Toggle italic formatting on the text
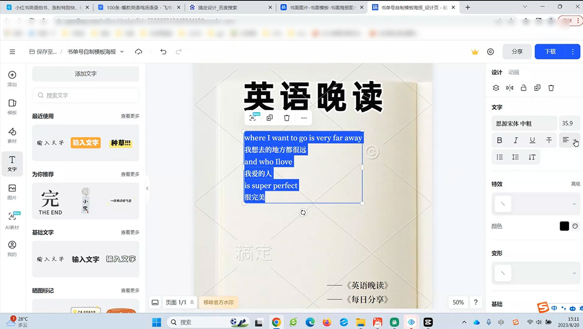 [516, 140]
